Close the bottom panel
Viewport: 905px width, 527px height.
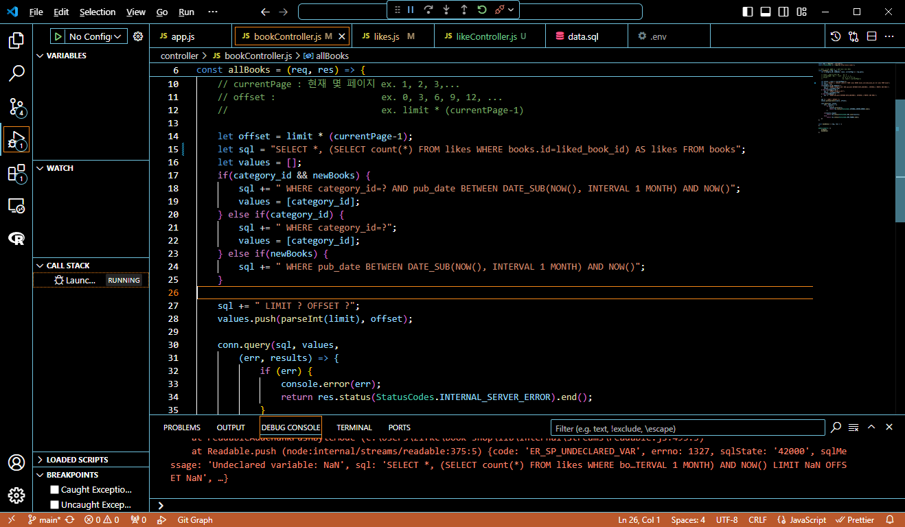click(889, 427)
